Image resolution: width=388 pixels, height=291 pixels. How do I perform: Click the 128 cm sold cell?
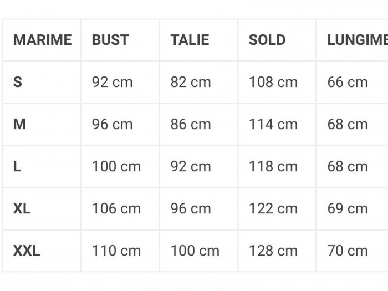[273, 251]
